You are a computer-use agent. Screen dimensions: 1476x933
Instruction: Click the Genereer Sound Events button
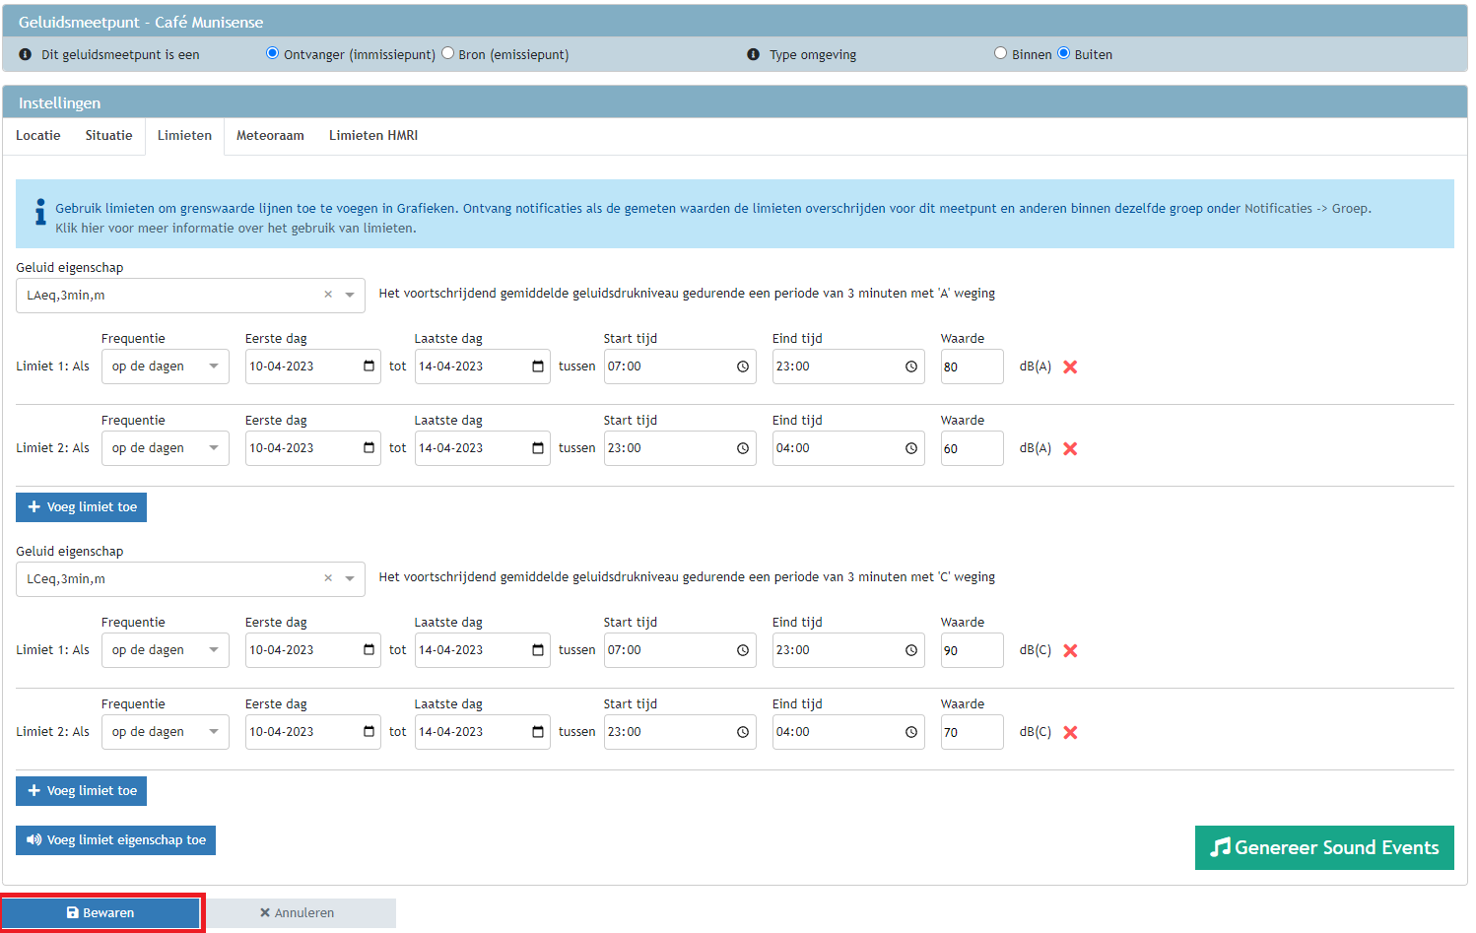[1323, 847]
